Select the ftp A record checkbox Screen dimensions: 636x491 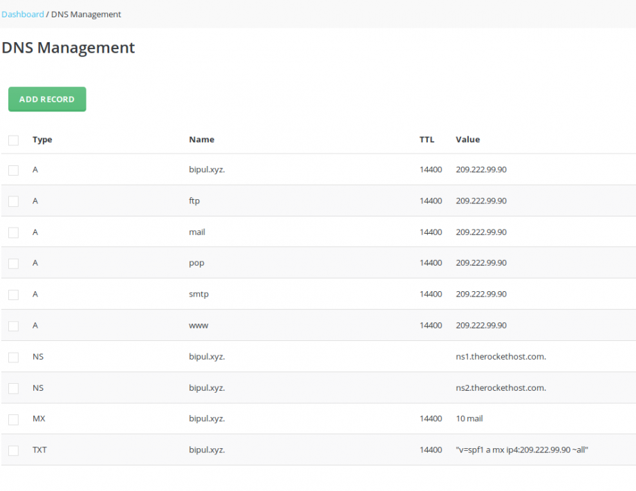(13, 201)
